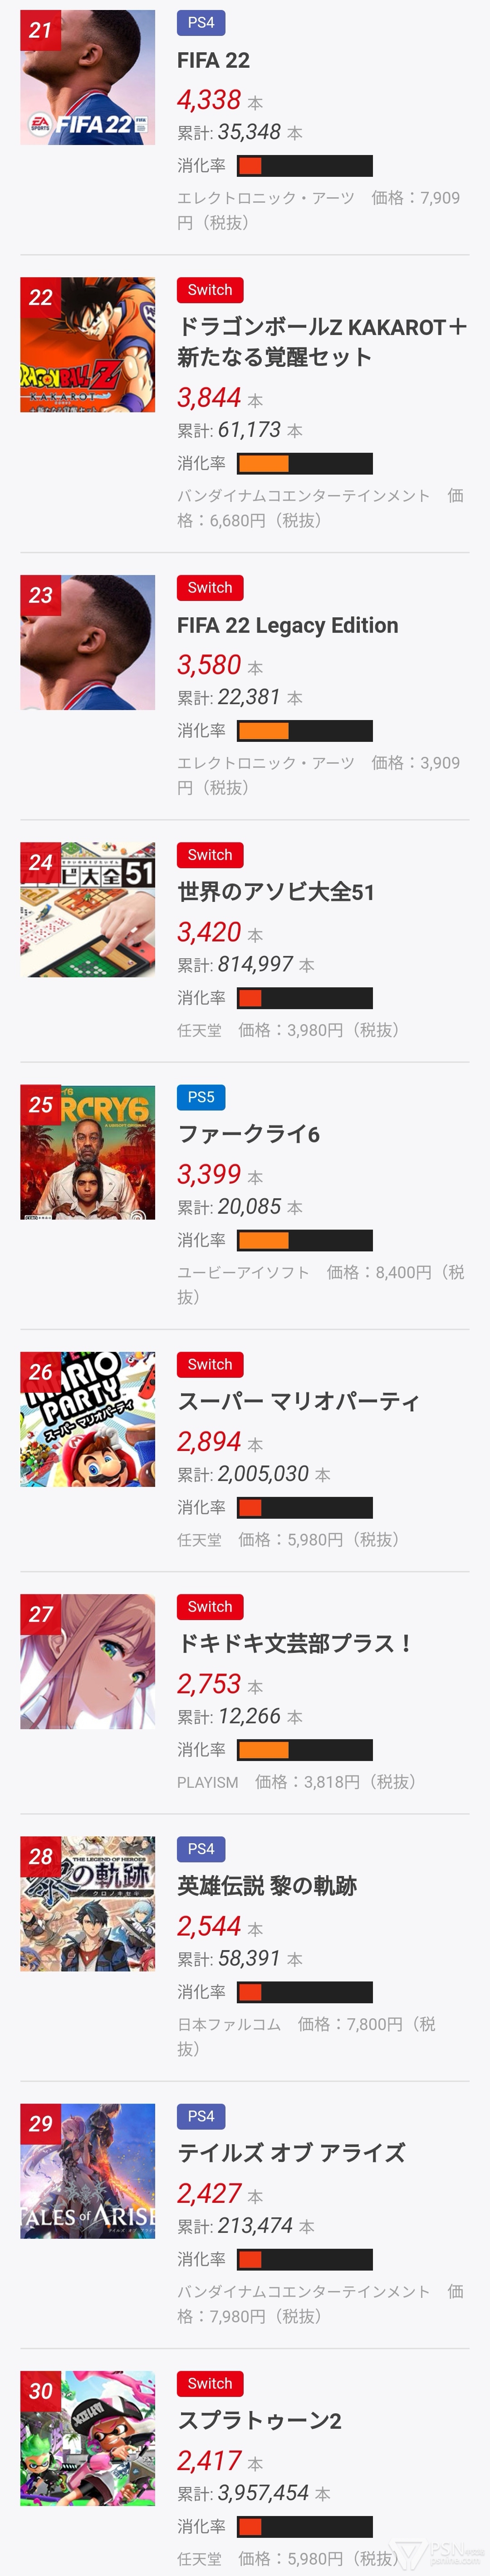
Task: Open the 英雄伝説 黎の軌跡 title link
Action: click(x=266, y=1886)
